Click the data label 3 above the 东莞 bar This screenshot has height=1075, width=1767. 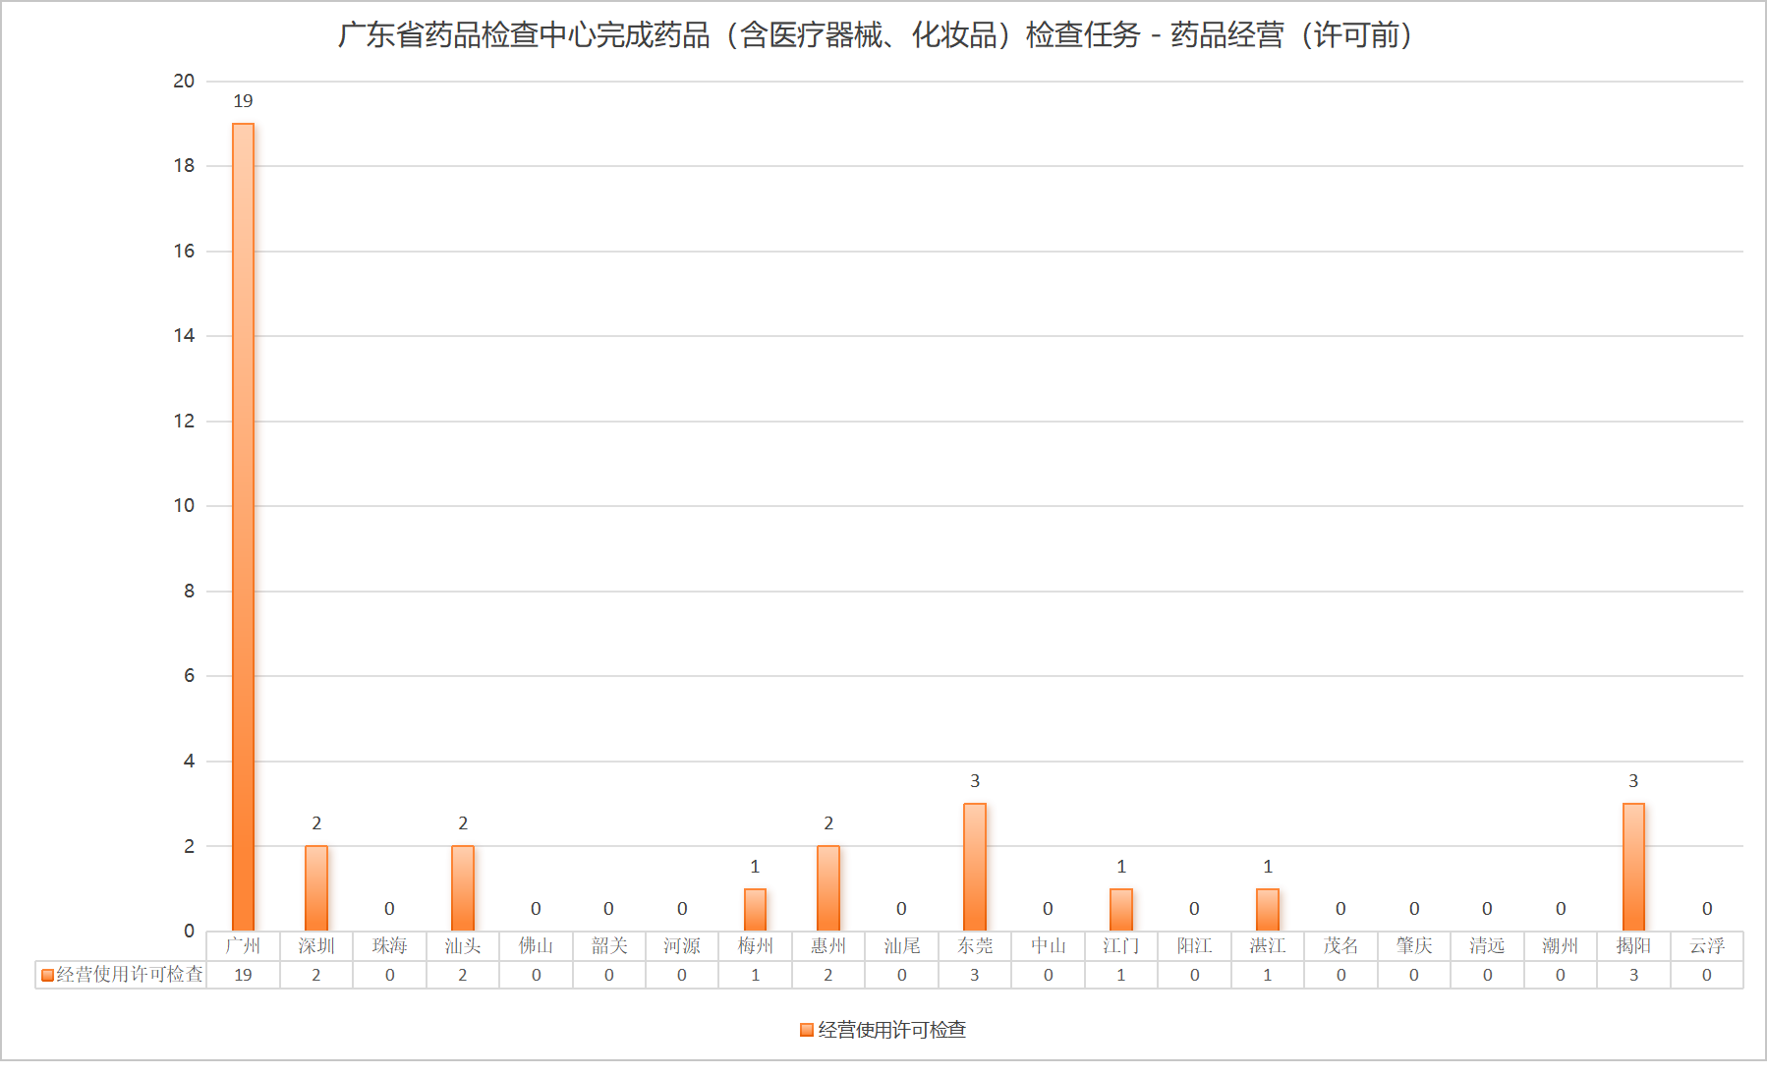click(x=975, y=781)
